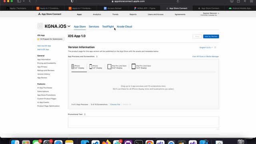This screenshot has height=144, width=256.
Task: Go back with Safari back arrow
Action: (30, 1)
